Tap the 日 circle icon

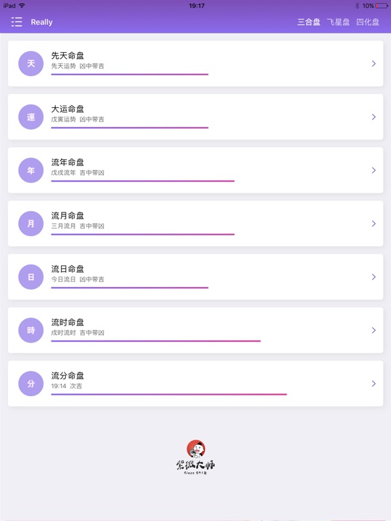31,277
